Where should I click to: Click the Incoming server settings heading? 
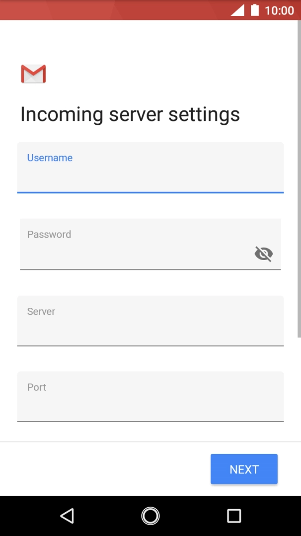point(130,114)
